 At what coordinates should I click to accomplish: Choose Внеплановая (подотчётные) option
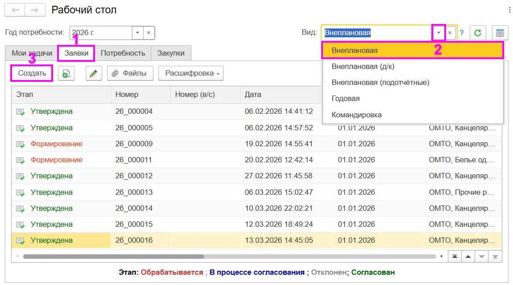tap(413, 83)
